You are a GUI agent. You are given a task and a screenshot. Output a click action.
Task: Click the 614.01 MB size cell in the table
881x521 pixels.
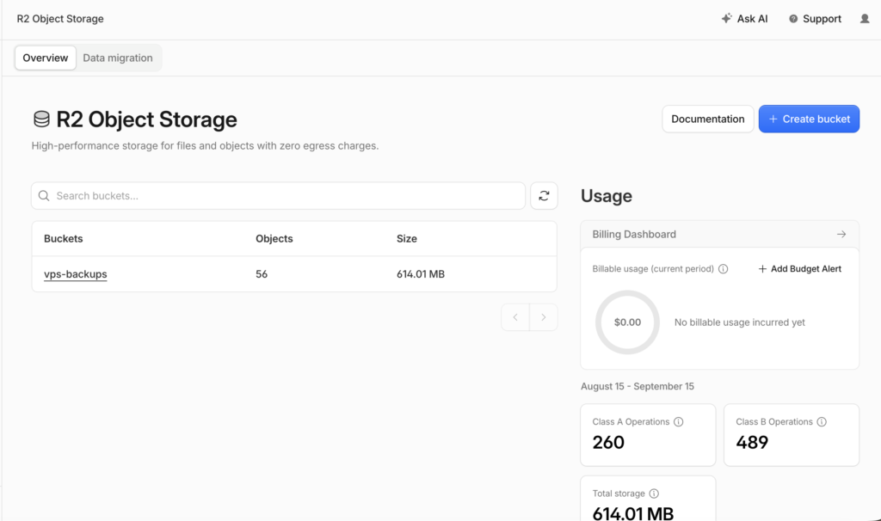[x=421, y=274]
